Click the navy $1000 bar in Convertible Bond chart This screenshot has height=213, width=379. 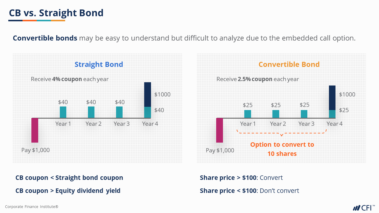click(x=332, y=98)
